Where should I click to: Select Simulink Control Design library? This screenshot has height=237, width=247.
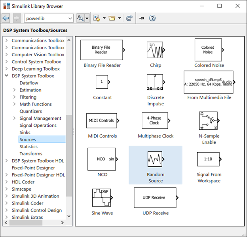[37, 210]
